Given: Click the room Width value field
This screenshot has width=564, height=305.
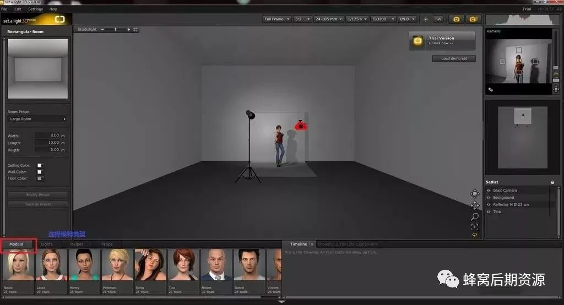Looking at the screenshot, I should coord(47,135).
